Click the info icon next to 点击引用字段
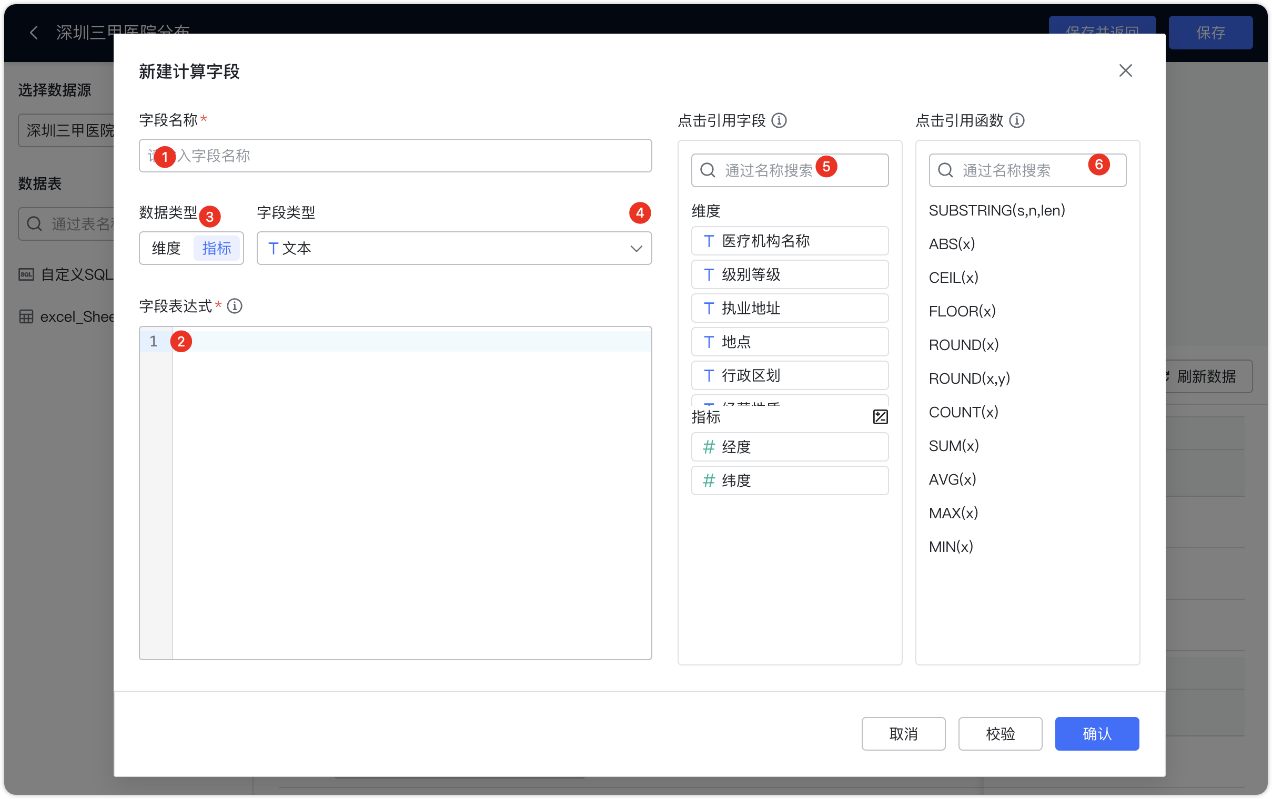 779,121
